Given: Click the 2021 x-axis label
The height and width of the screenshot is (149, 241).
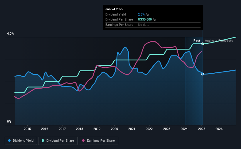Looking at the screenshot, I should (132, 129).
